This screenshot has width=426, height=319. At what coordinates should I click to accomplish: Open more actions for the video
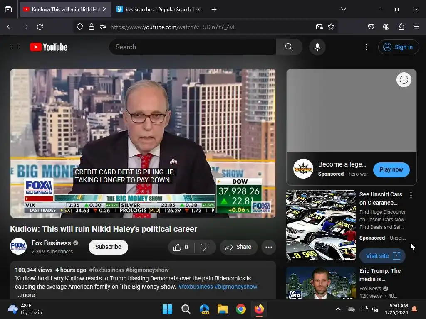269,247
